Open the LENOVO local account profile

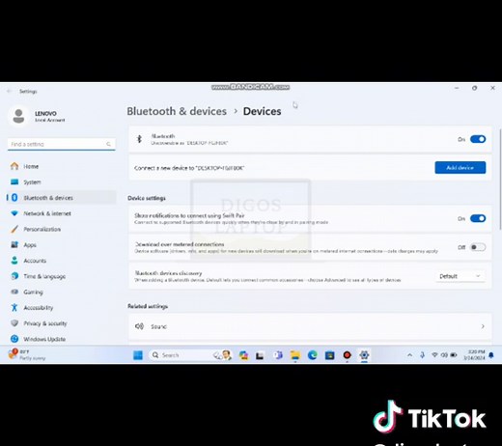pyautogui.click(x=37, y=116)
